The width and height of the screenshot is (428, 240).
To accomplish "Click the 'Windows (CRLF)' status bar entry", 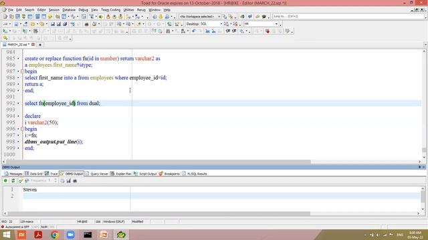I will tap(114, 221).
